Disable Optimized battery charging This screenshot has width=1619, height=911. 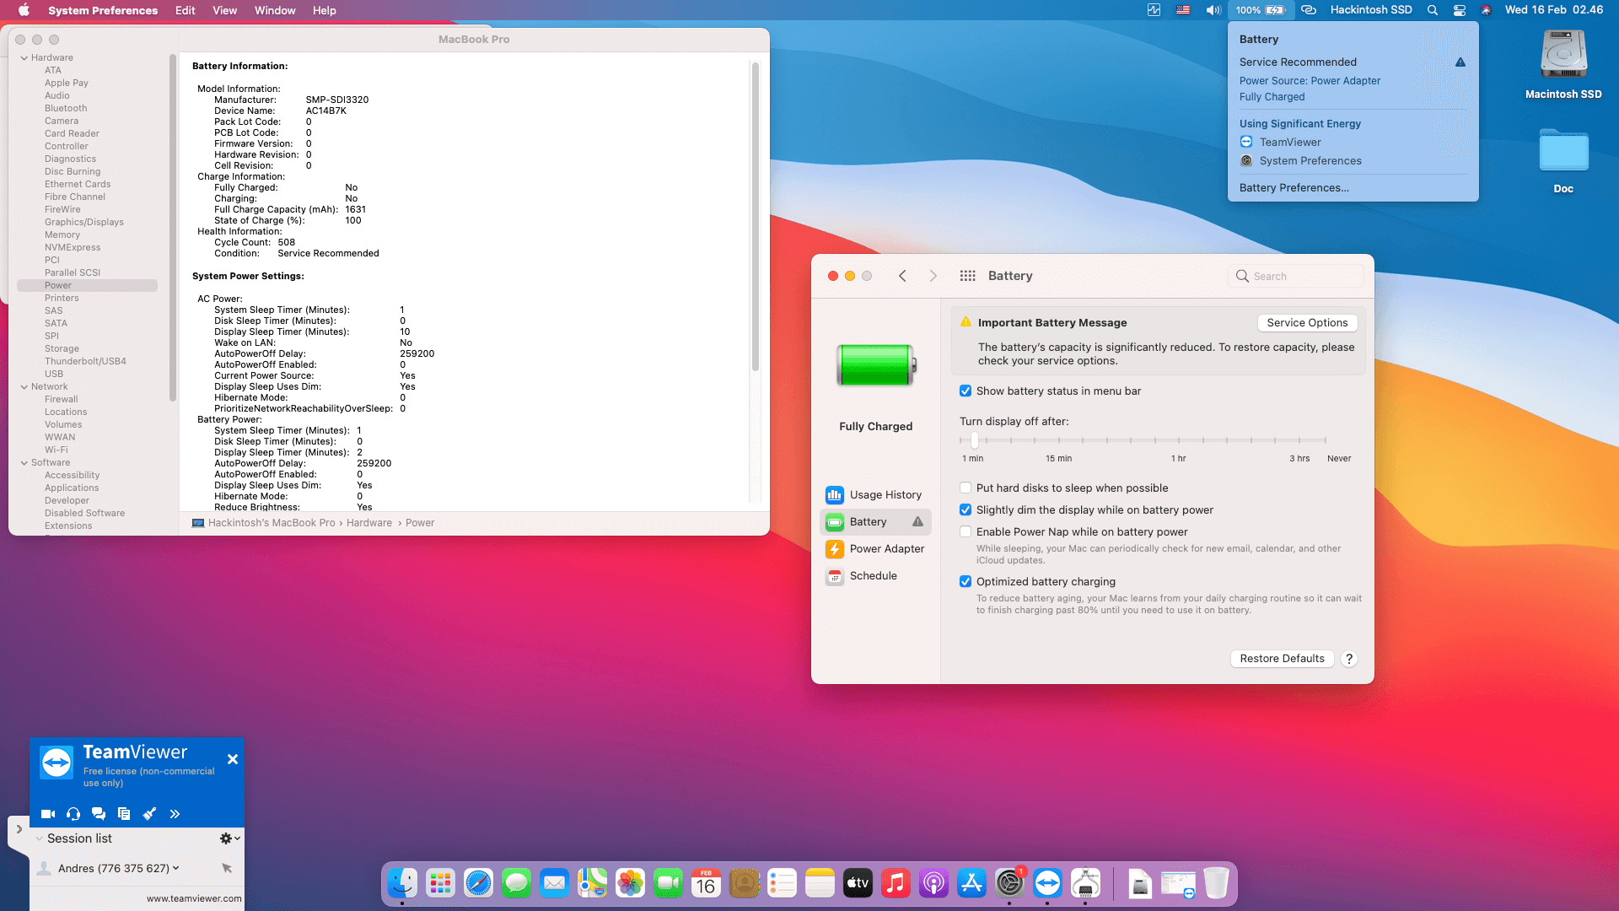tap(965, 581)
